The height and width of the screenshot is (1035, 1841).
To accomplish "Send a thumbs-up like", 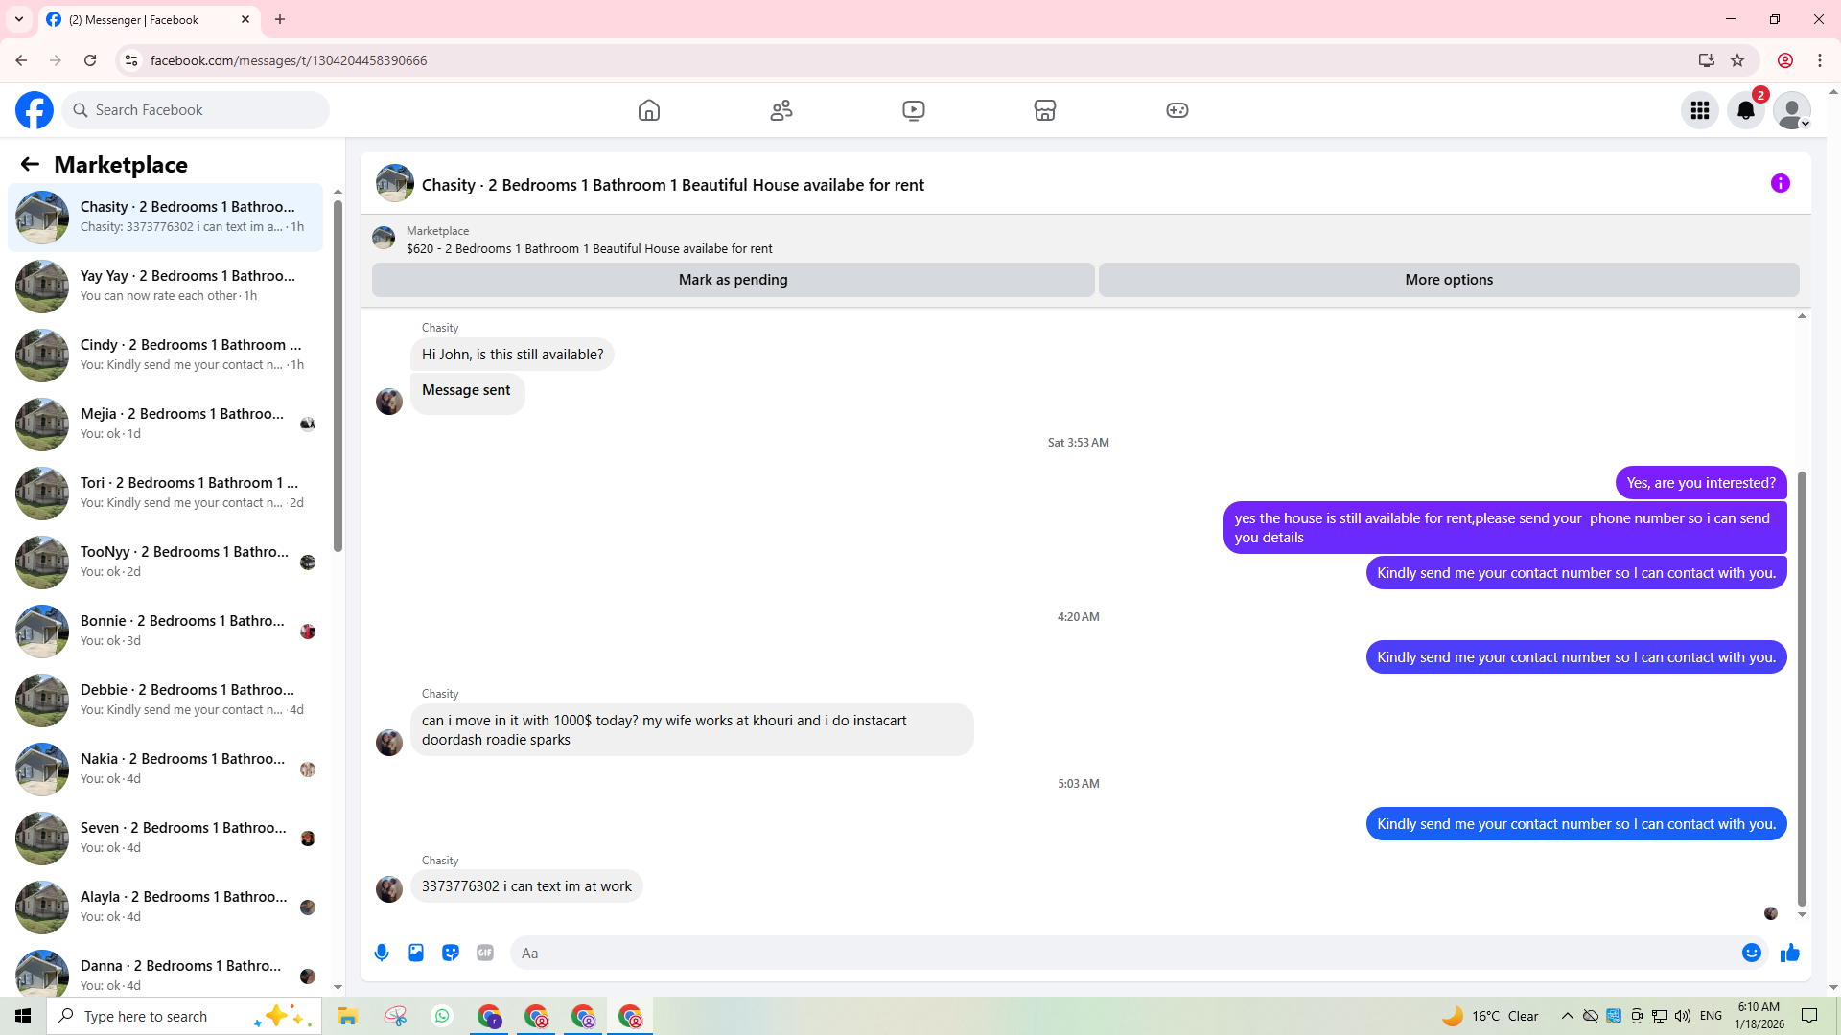I will coord(1789,953).
